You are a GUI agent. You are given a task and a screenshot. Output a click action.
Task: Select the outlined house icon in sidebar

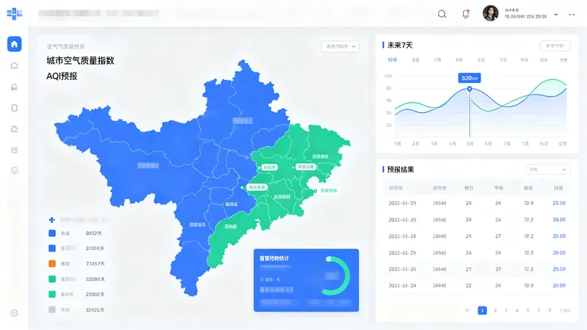tap(14, 65)
